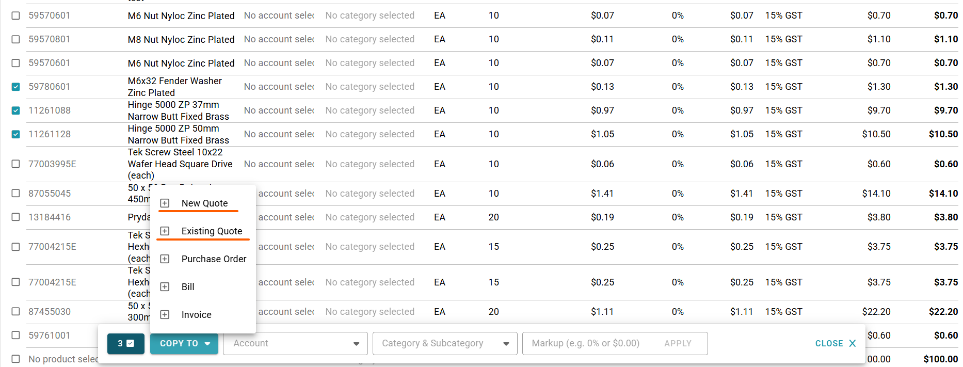The image size is (963, 367).
Task: Click No category selected for 59570801
Action: click(370, 39)
